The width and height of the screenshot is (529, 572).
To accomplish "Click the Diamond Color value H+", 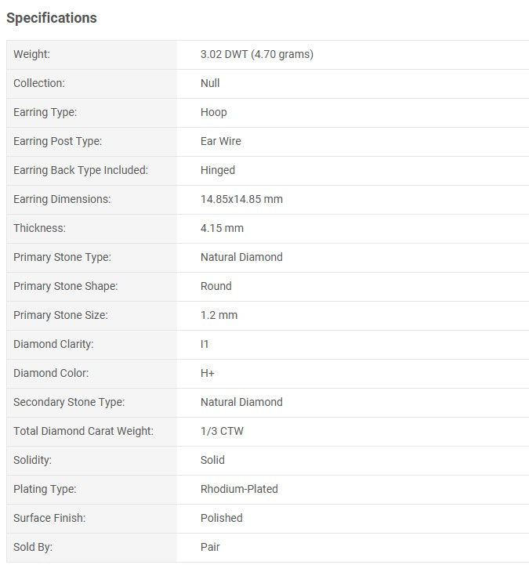I will coord(207,373).
